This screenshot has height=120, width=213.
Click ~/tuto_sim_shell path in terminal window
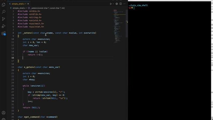click(138, 5)
